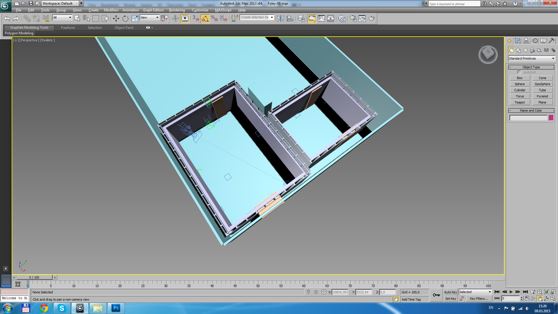Toggle Auto Key mode
Screen dimensions: 558x314
click(x=450, y=292)
